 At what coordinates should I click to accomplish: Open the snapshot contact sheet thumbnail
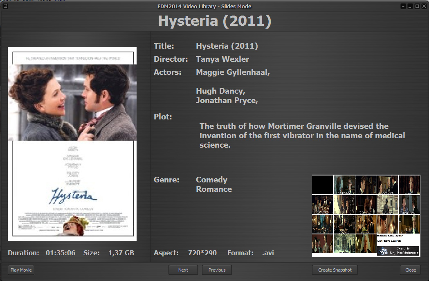[366, 216]
